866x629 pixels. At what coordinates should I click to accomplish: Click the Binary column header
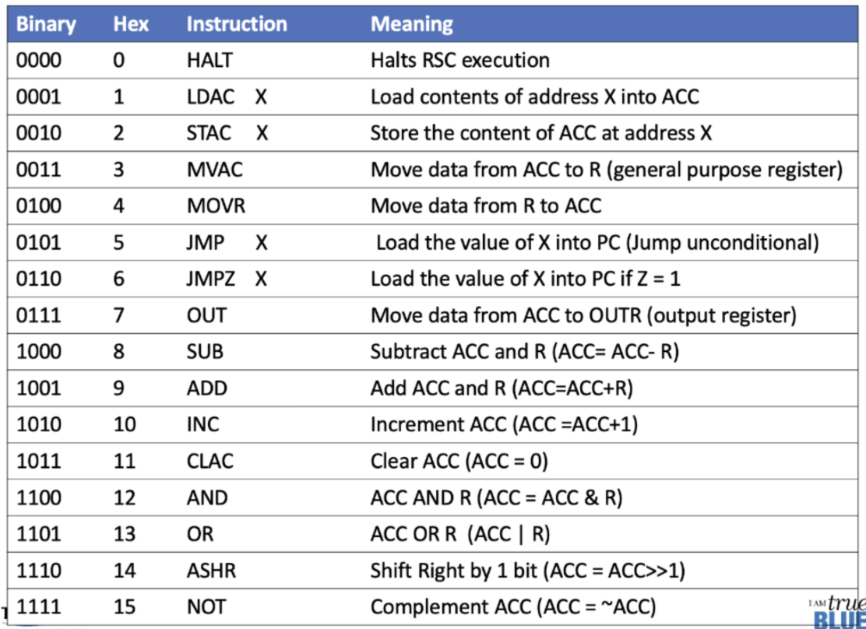pos(46,24)
